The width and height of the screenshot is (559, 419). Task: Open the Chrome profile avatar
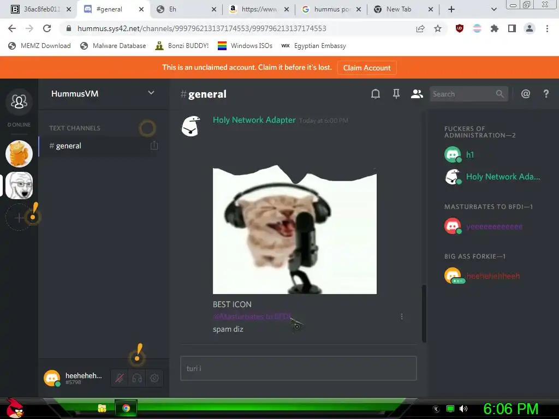[530, 28]
